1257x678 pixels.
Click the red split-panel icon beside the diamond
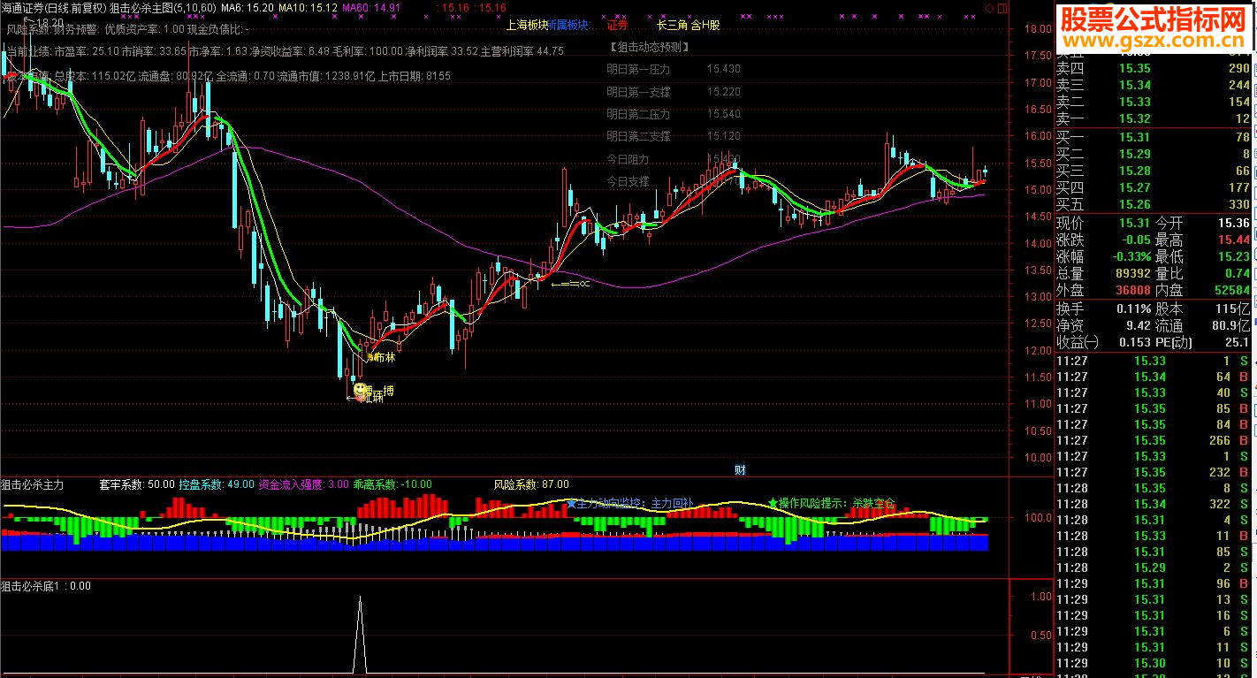1002,8
